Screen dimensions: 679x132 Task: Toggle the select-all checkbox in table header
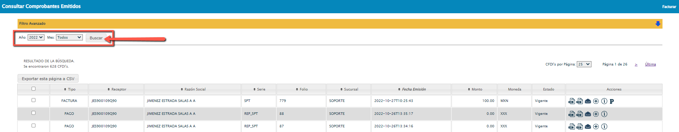pos(33,89)
